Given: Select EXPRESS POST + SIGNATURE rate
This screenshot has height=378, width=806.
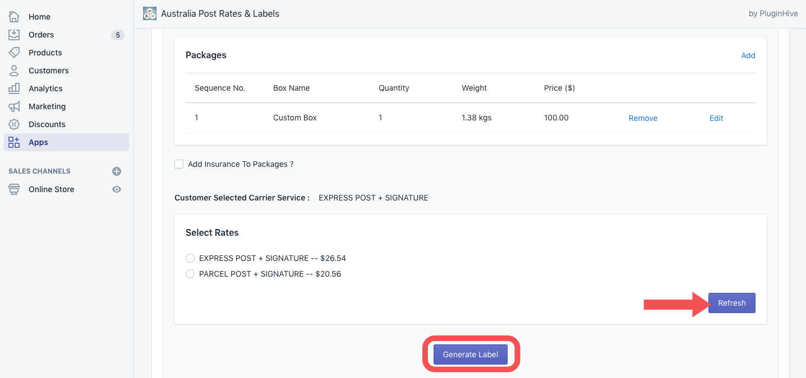Looking at the screenshot, I should point(190,258).
